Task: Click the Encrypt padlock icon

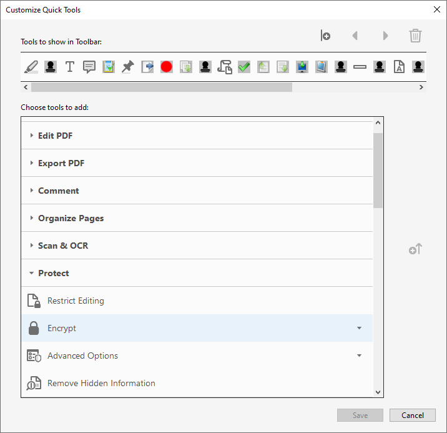Action: tap(34, 328)
